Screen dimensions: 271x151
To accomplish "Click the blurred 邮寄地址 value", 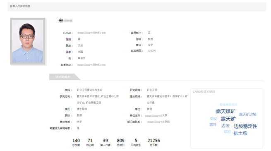I will (x=91, y=65).
